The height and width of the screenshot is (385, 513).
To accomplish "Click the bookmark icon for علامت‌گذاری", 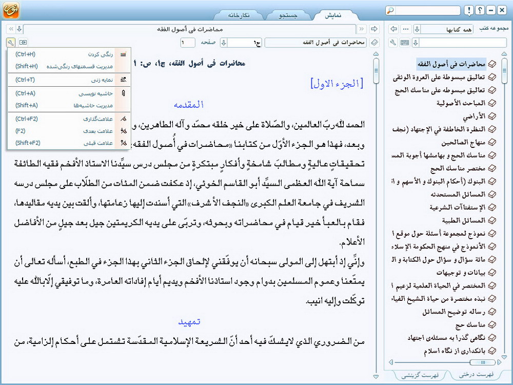I will tap(123, 119).
